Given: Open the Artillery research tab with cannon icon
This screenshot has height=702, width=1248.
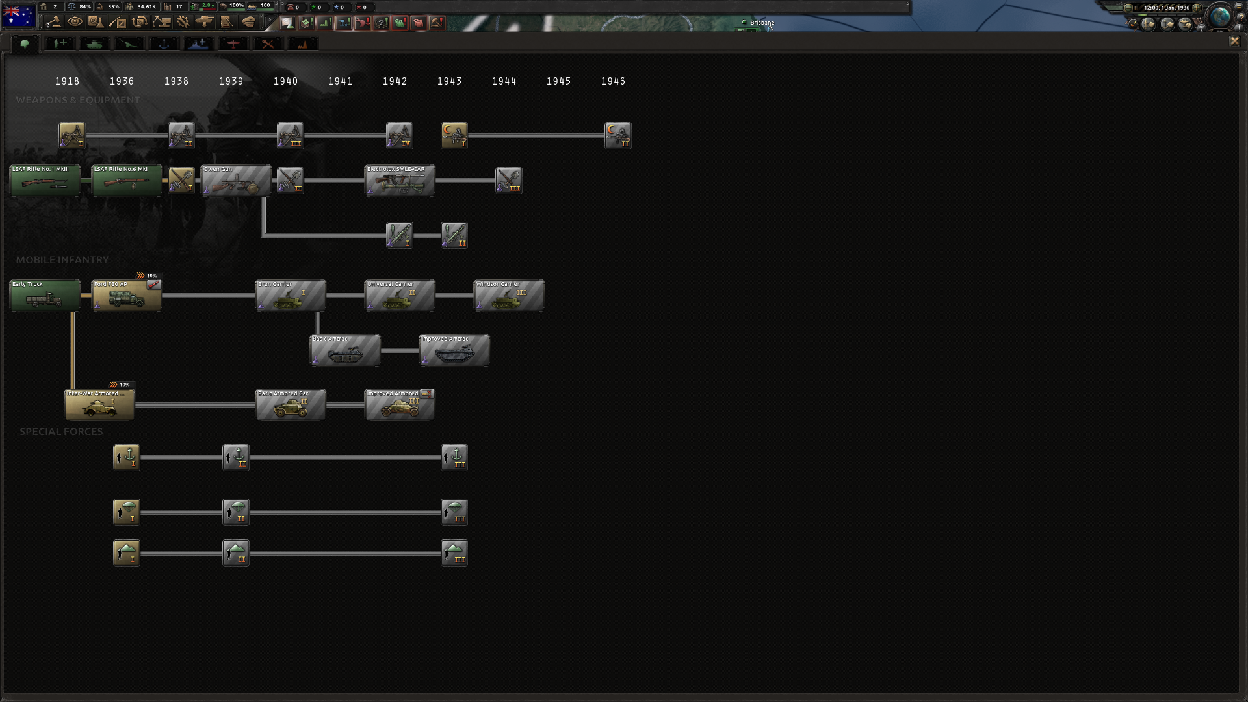Looking at the screenshot, I should (x=129, y=44).
